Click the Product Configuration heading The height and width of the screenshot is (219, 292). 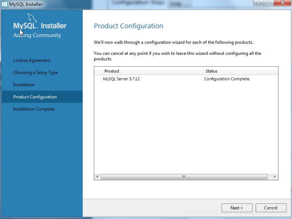pos(128,26)
